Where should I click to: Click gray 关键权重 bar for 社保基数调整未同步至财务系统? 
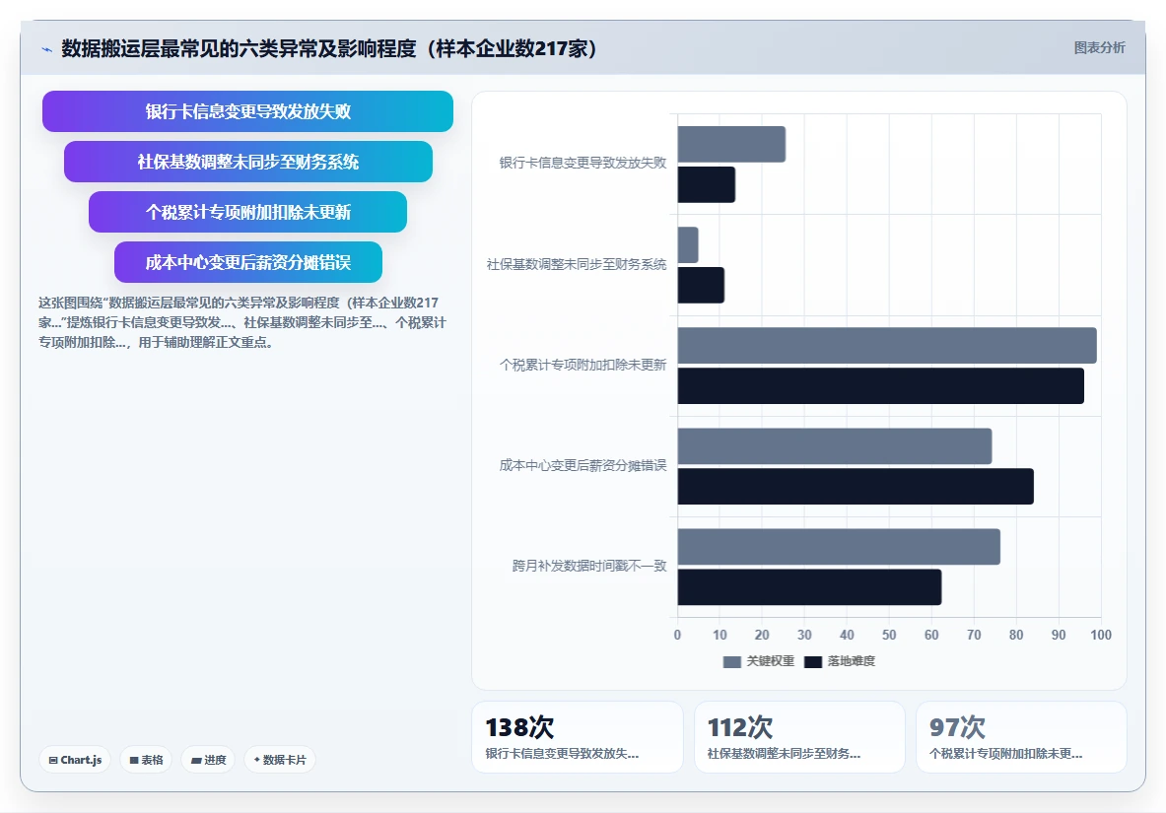pos(688,244)
